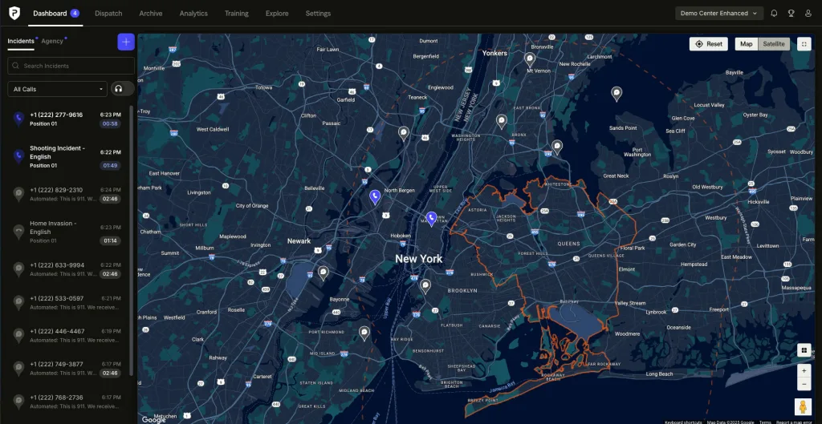
Task: Click the blue add incident plus button
Action: [125, 42]
